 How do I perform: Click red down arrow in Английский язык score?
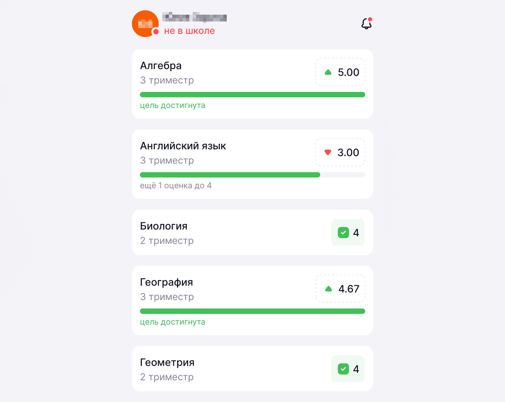tap(328, 152)
